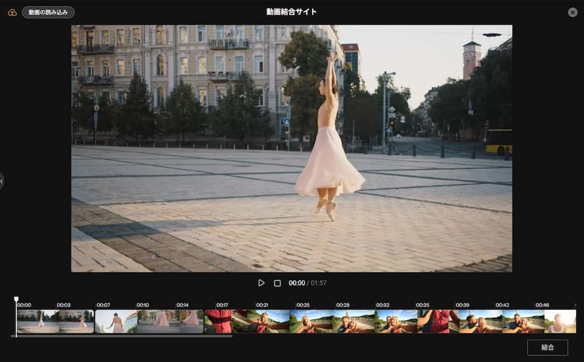
Task: Stop the video playback
Action: [x=277, y=283]
